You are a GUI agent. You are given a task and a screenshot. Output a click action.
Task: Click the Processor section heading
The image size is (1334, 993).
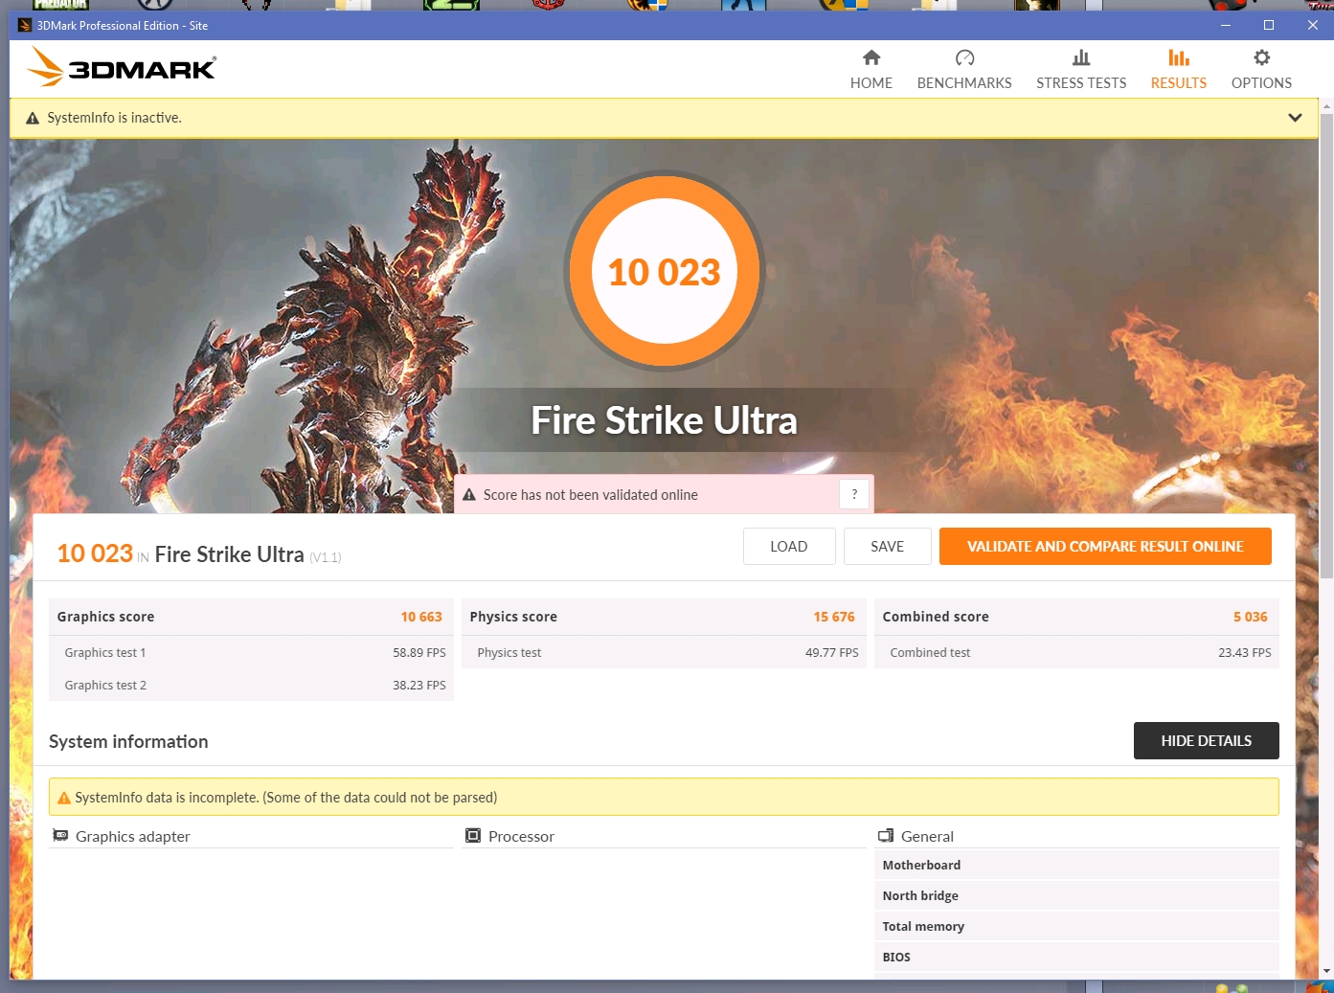click(x=522, y=836)
